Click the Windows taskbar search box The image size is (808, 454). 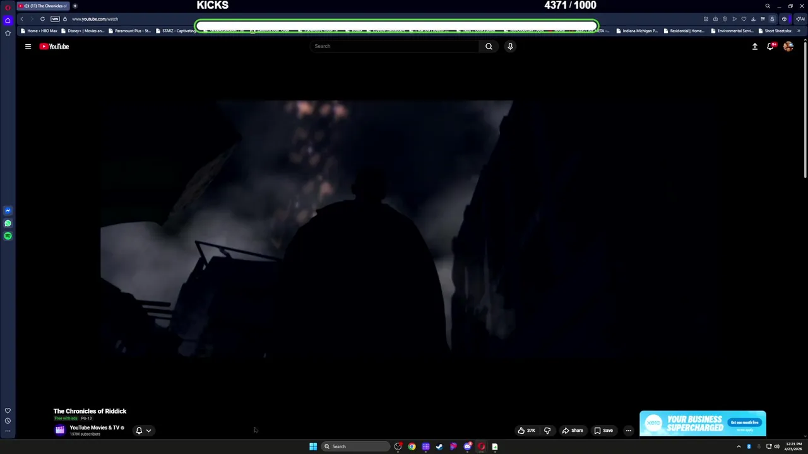[x=355, y=446]
